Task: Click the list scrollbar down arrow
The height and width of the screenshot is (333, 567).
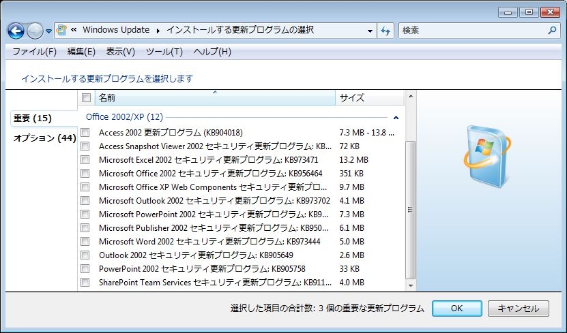Action: pyautogui.click(x=411, y=286)
